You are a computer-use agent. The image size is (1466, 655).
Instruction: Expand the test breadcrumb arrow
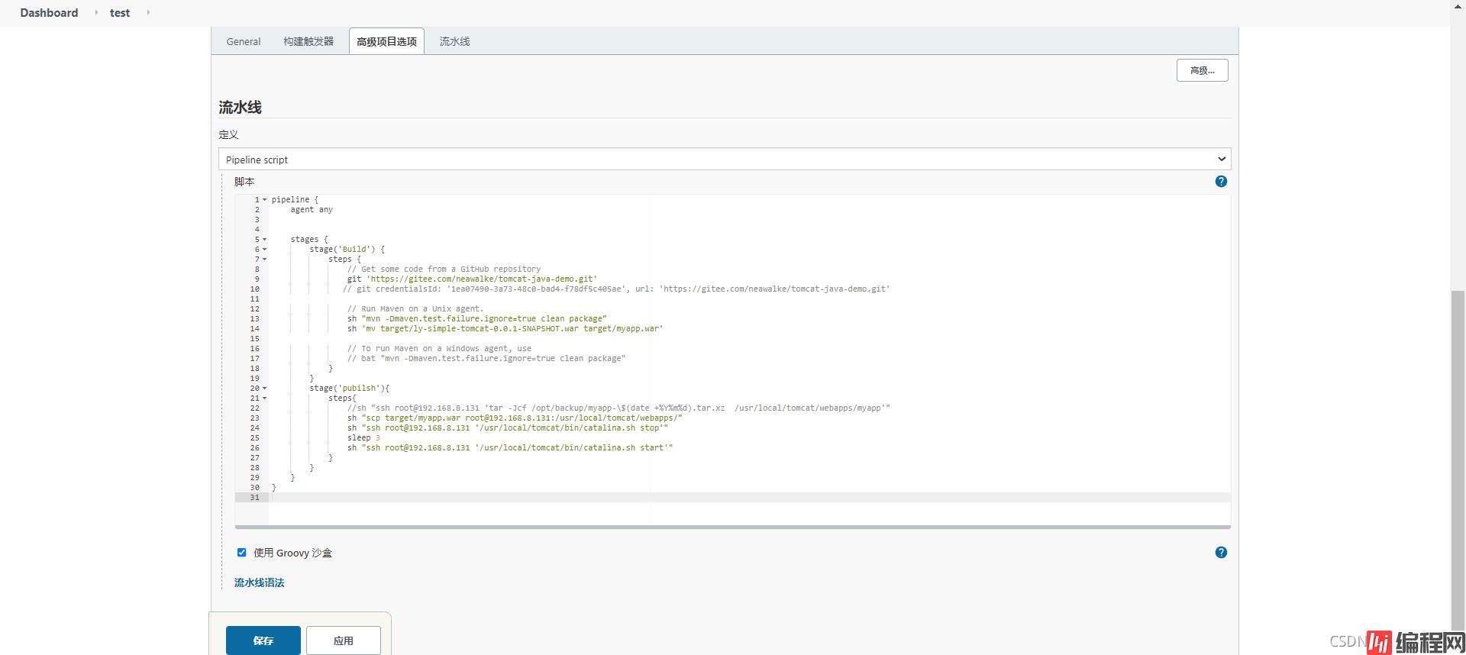click(x=147, y=12)
